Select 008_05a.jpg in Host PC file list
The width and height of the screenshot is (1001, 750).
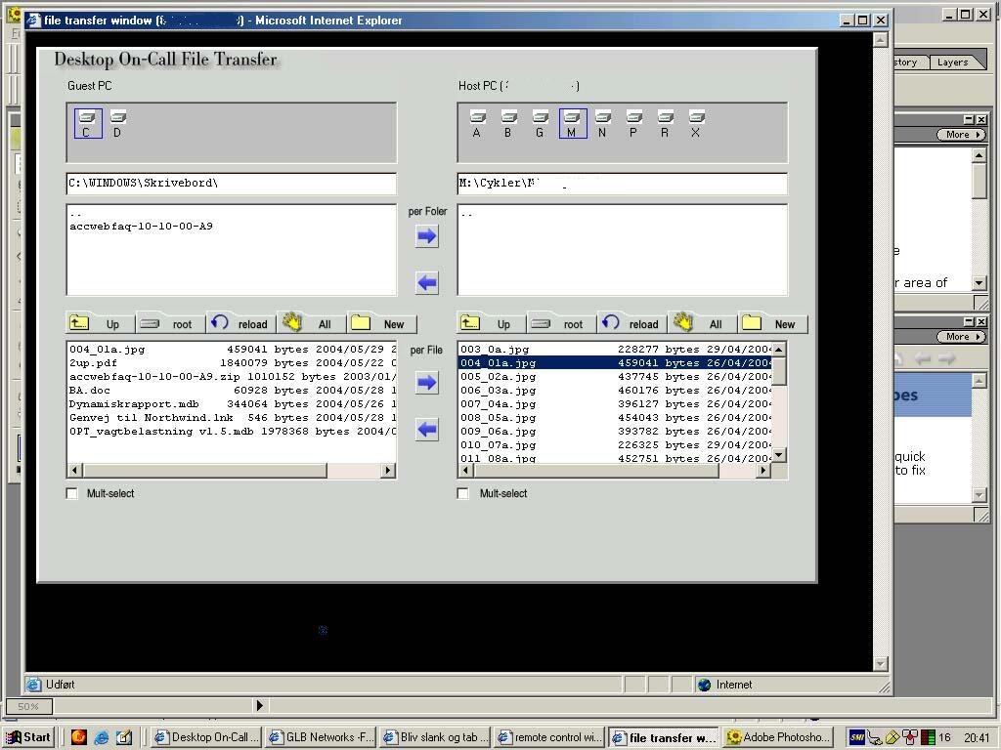pos(616,418)
